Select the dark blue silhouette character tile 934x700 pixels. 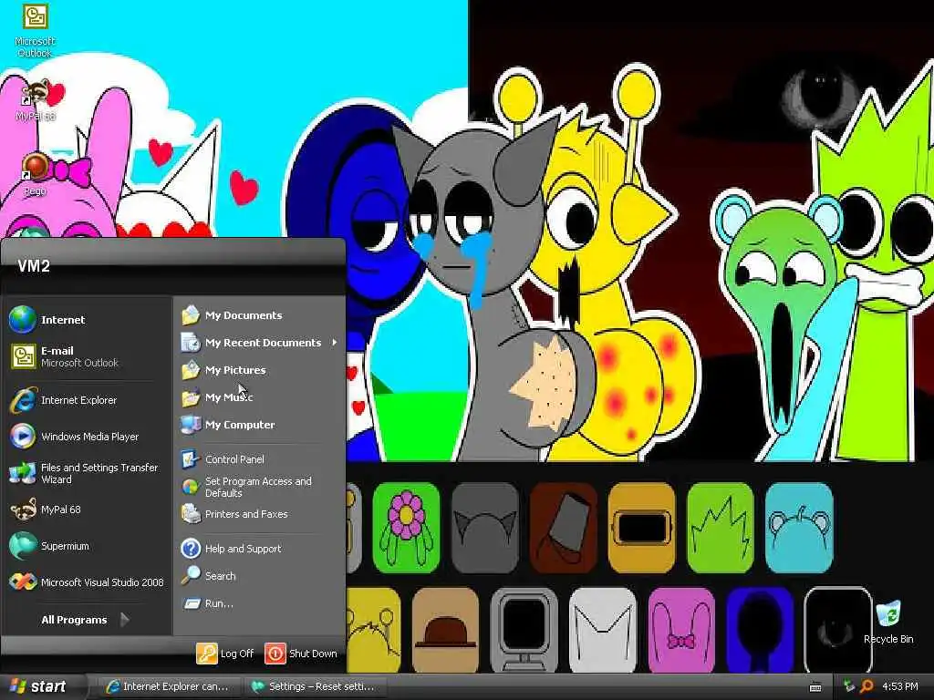click(760, 631)
